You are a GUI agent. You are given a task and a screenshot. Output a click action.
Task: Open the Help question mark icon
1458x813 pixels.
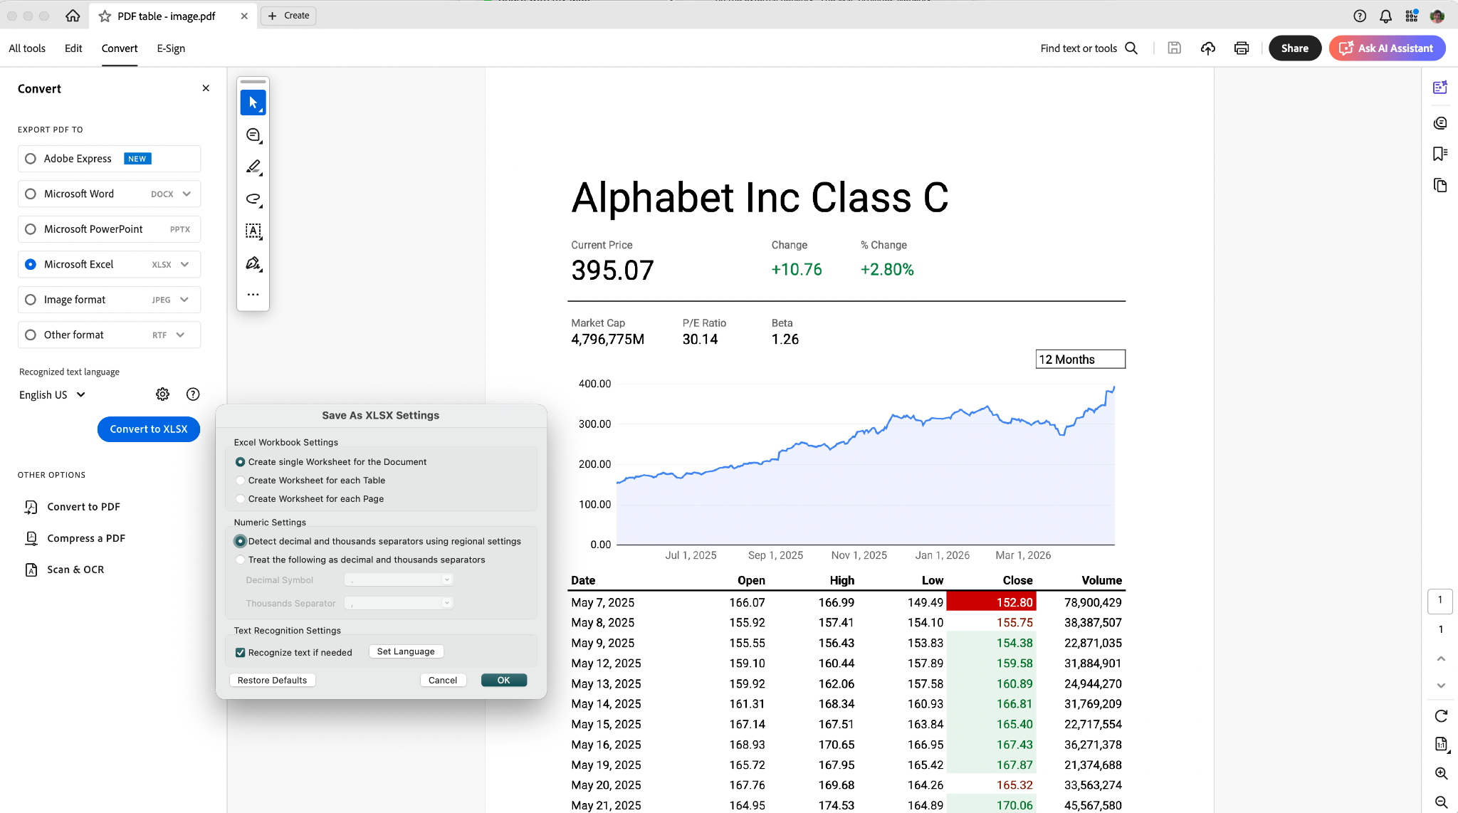coord(1360,16)
